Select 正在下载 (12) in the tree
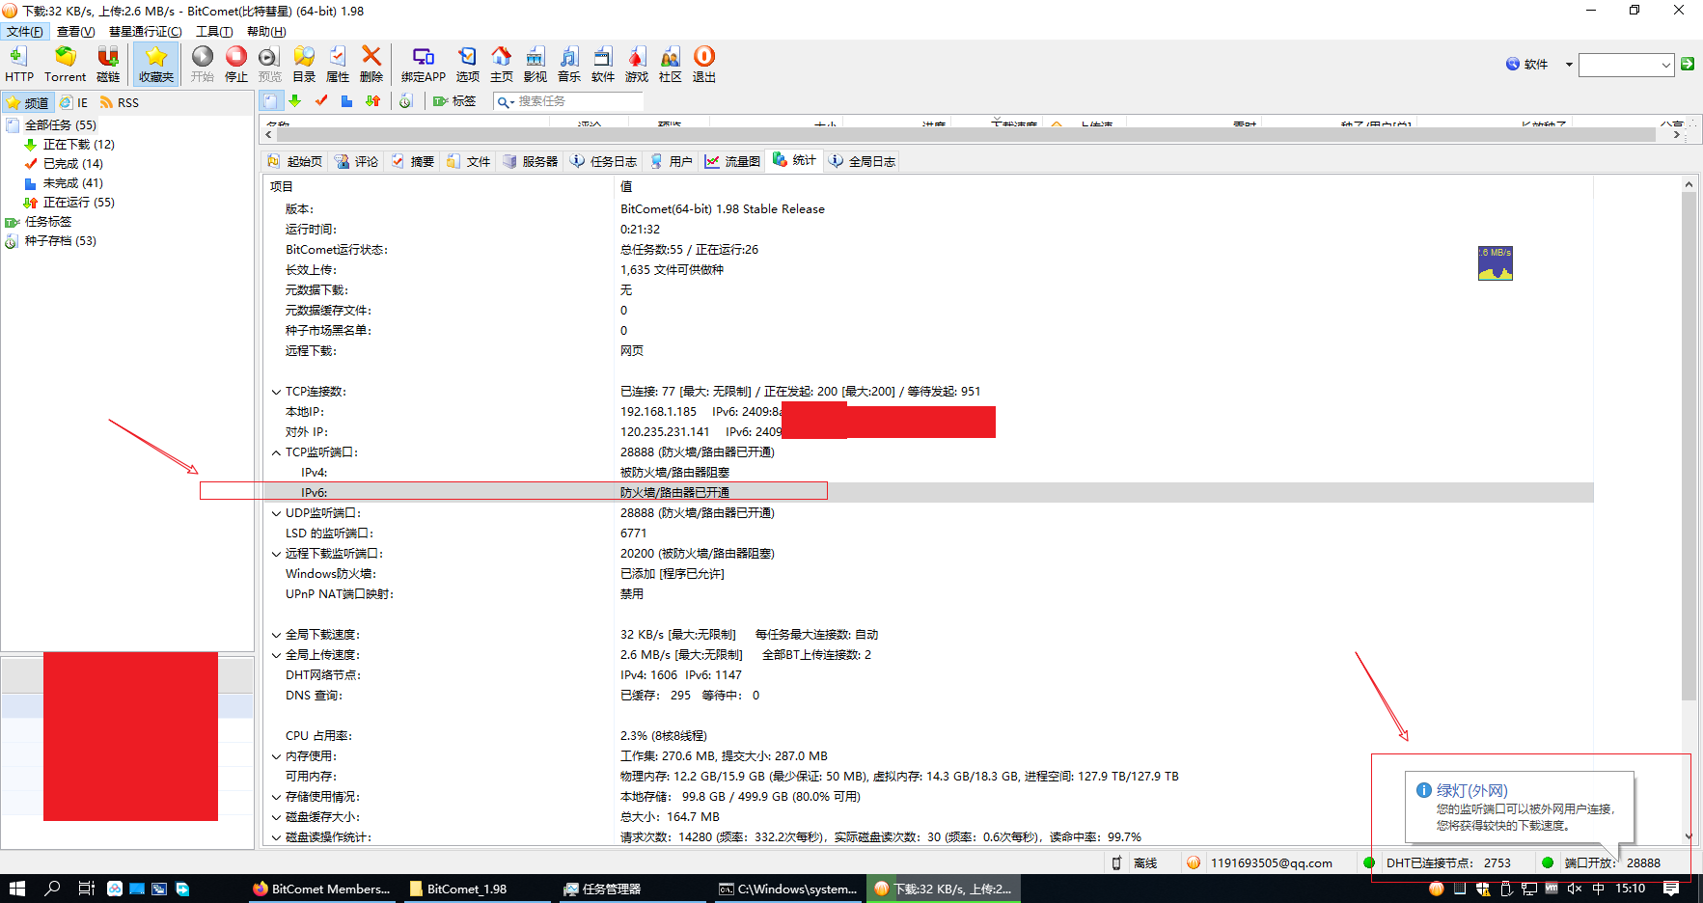1703x903 pixels. tap(78, 144)
